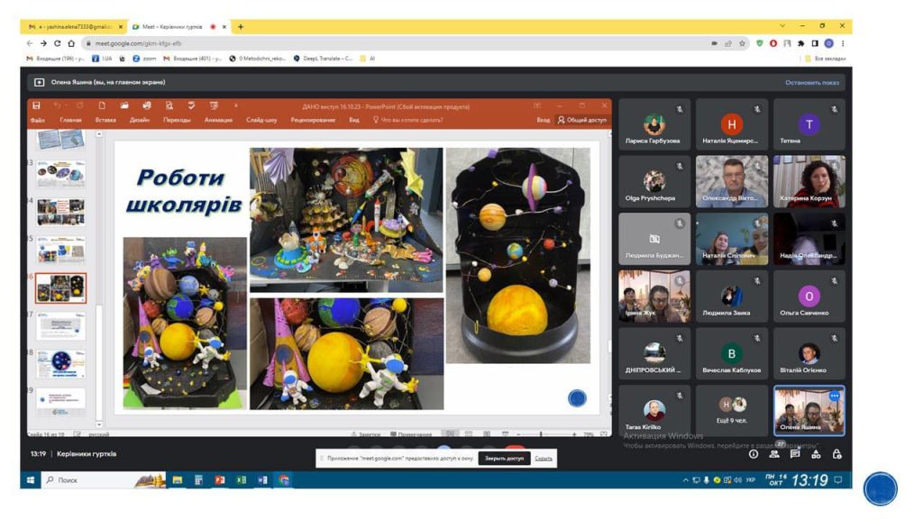Open the Chrome three-dot menu

click(x=843, y=43)
